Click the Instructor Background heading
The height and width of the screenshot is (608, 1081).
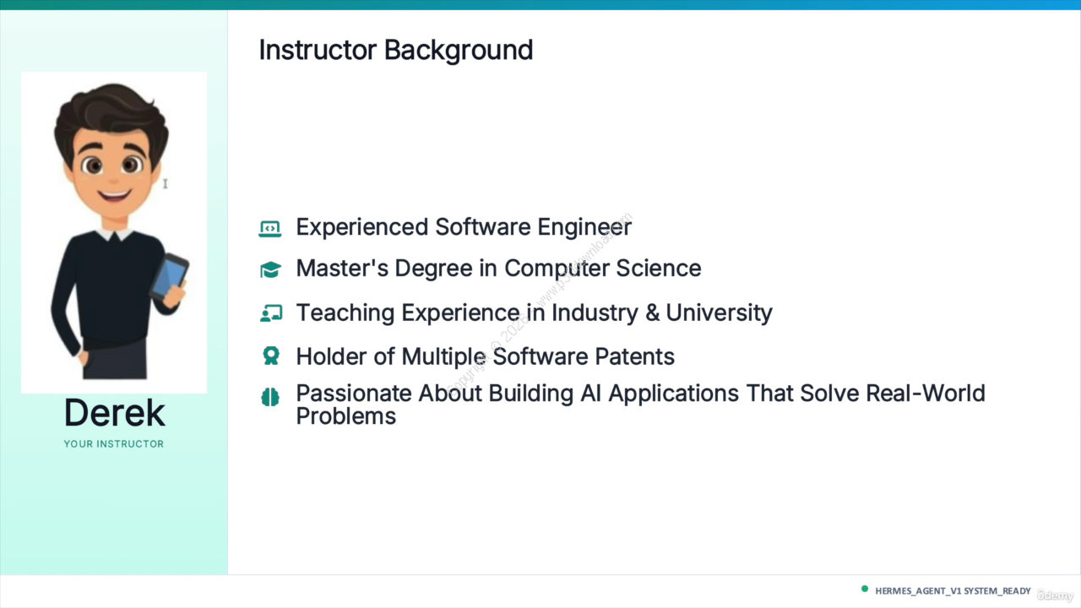[396, 50]
